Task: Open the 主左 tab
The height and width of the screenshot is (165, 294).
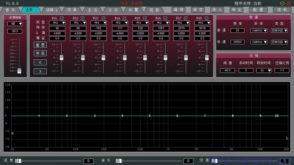Action: 93,10
